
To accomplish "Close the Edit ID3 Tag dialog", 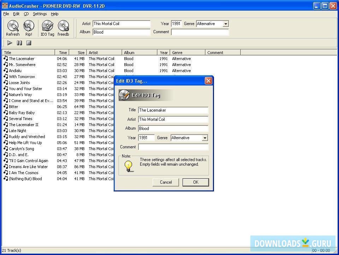I will [x=208, y=81].
